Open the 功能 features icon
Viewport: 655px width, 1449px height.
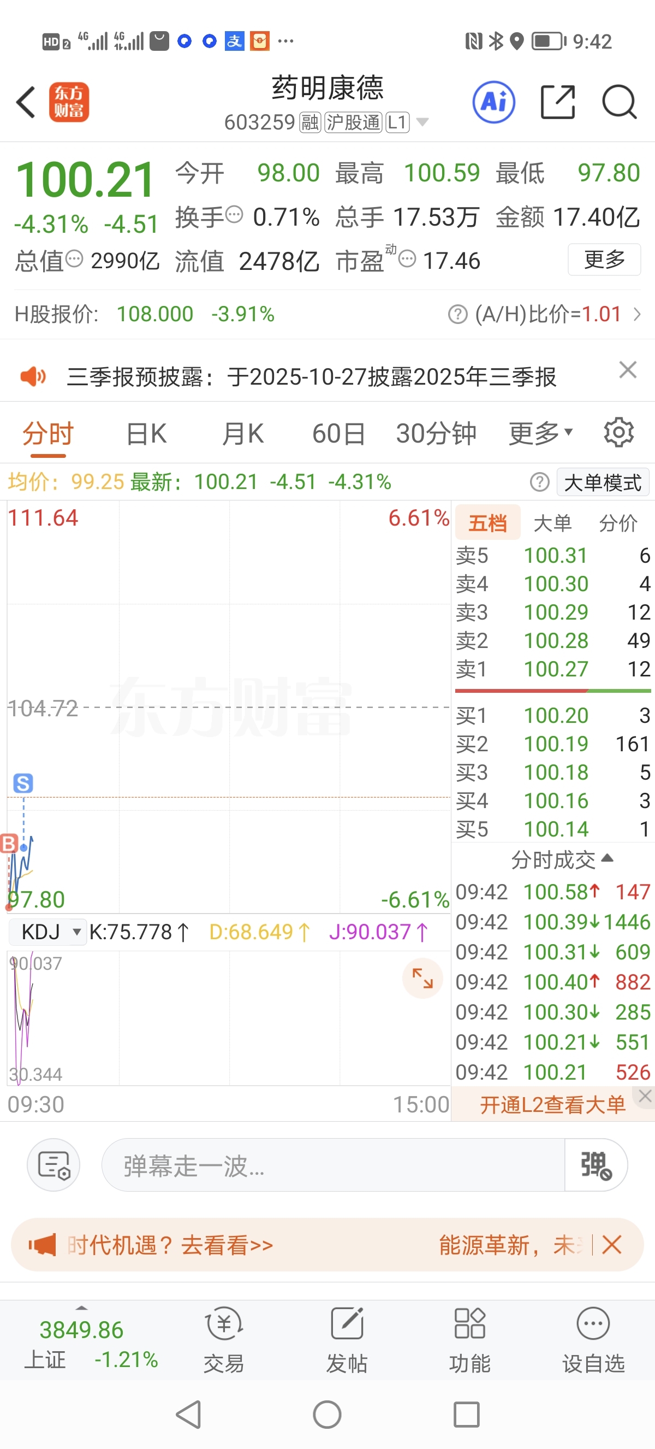pos(469,1339)
